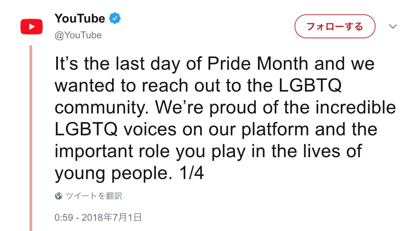This screenshot has width=420, height=231.
Task: Open the YouTube display name profile link
Action: tap(80, 18)
